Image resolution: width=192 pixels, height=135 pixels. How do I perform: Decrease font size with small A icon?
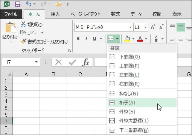coord(161,27)
